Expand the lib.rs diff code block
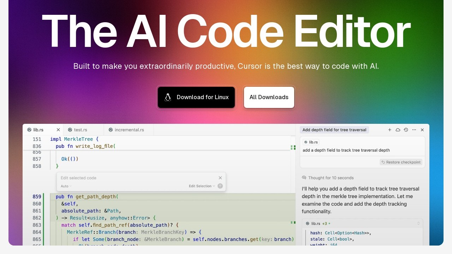452x254 pixels. [x=418, y=223]
